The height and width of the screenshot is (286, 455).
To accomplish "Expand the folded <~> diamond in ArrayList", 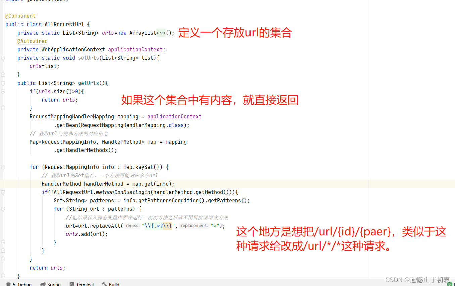I will coord(161,33).
